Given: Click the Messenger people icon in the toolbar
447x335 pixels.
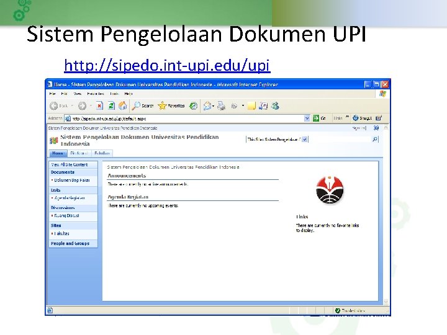Looking at the screenshot, I should click(x=275, y=106).
